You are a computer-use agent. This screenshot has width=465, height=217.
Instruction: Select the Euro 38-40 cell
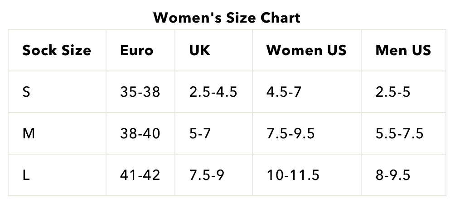140,133
